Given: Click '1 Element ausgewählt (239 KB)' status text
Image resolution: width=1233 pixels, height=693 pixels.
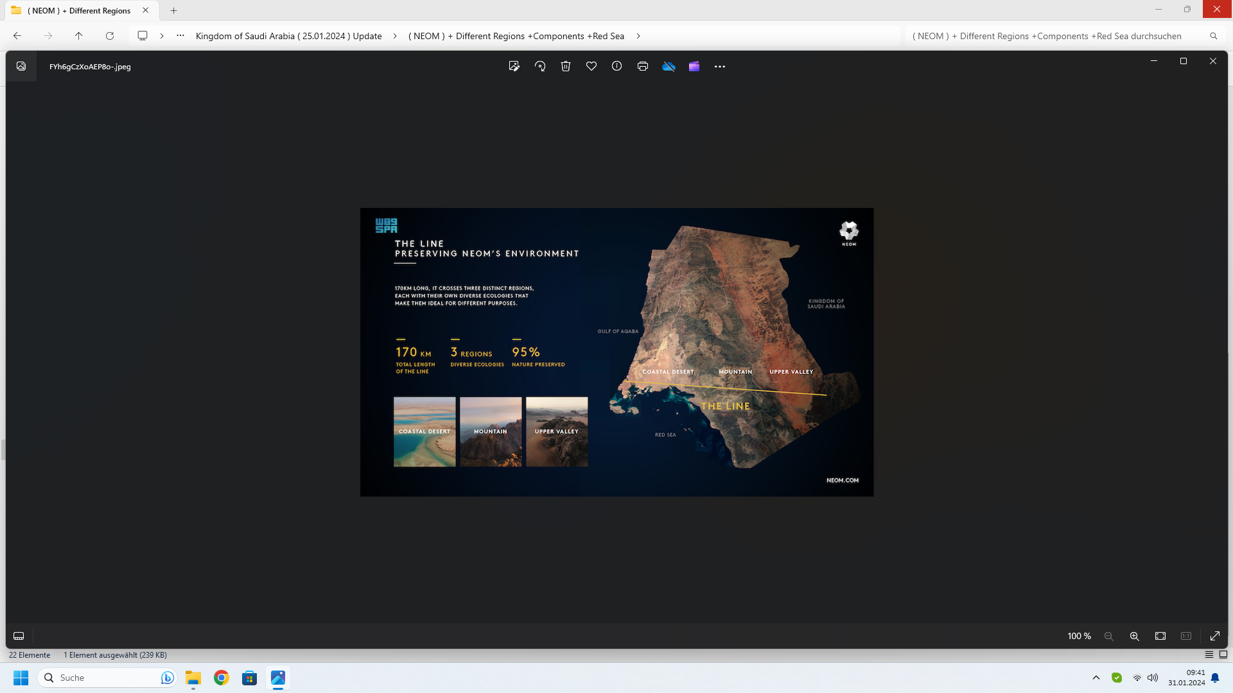Looking at the screenshot, I should click(x=115, y=655).
